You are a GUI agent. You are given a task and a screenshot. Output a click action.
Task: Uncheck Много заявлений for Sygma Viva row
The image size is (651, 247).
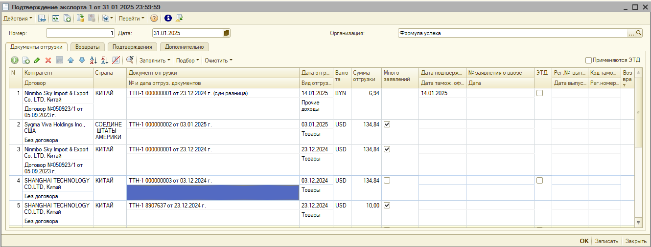[x=387, y=124]
